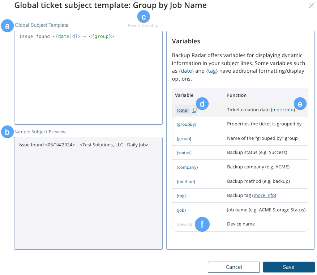The image size is (317, 275).
Task: Click the Revert to default link
Action: pos(144,26)
